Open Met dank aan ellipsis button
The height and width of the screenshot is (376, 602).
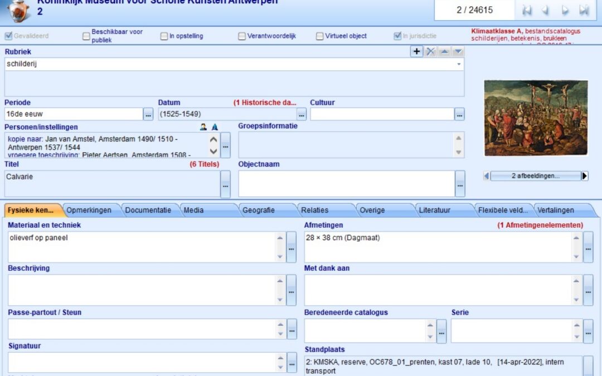[x=588, y=290]
